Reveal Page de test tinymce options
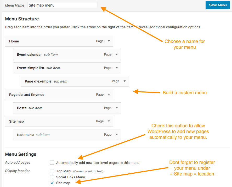Image resolution: width=232 pixels, height=187 pixels. pos(109,95)
